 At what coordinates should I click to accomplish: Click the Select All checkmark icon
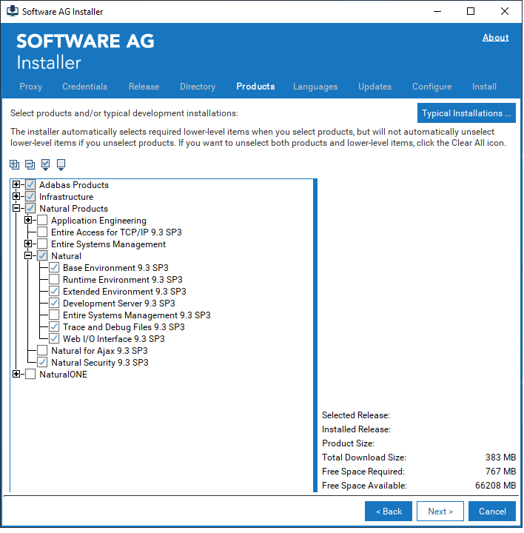(x=46, y=164)
